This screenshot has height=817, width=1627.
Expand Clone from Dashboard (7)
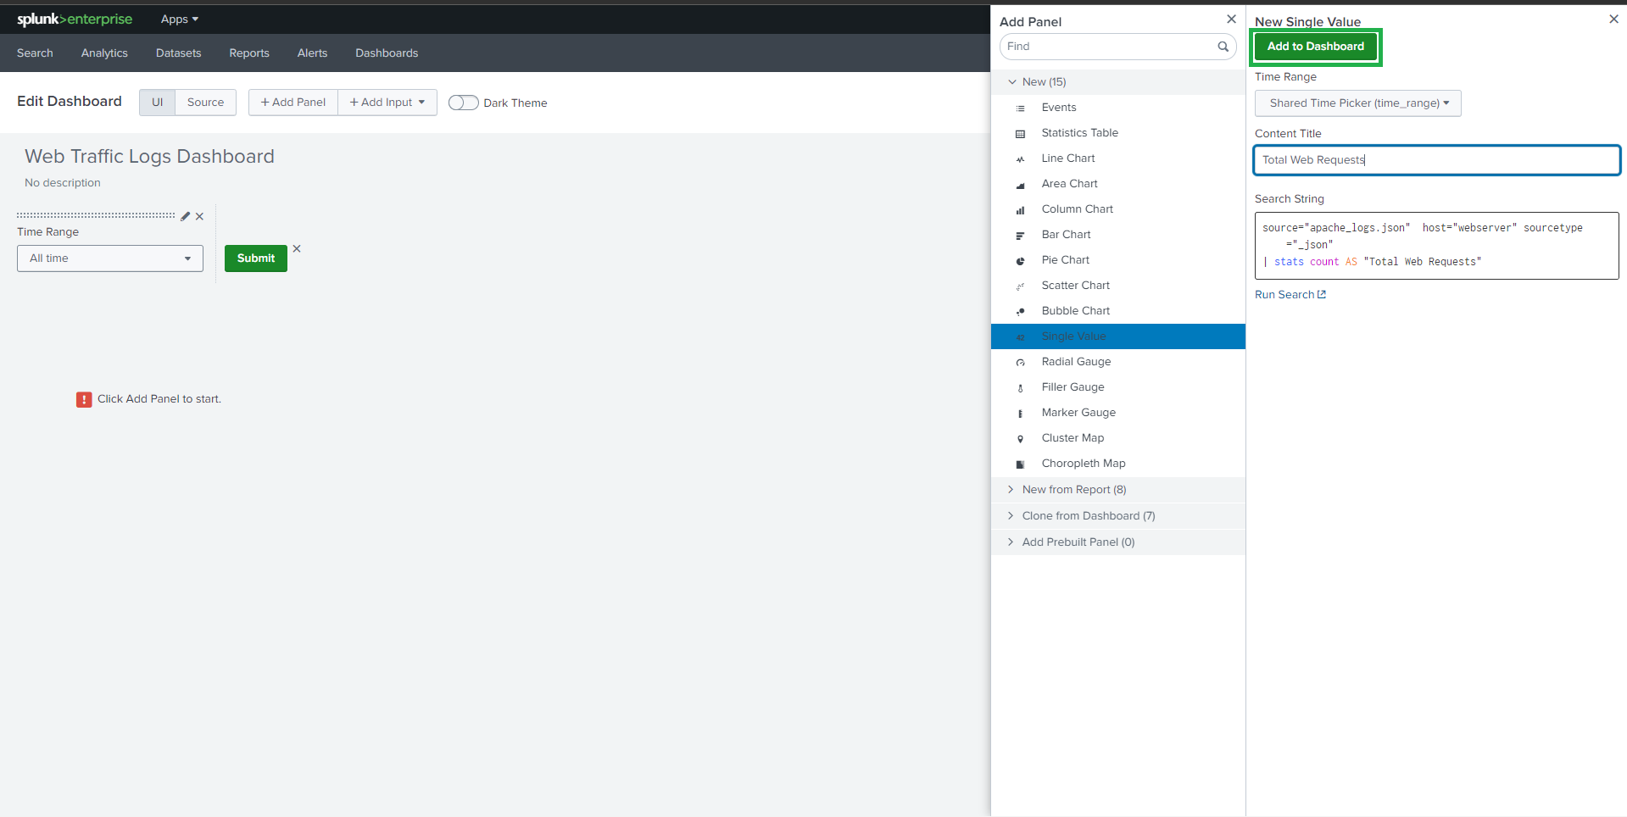click(1118, 516)
